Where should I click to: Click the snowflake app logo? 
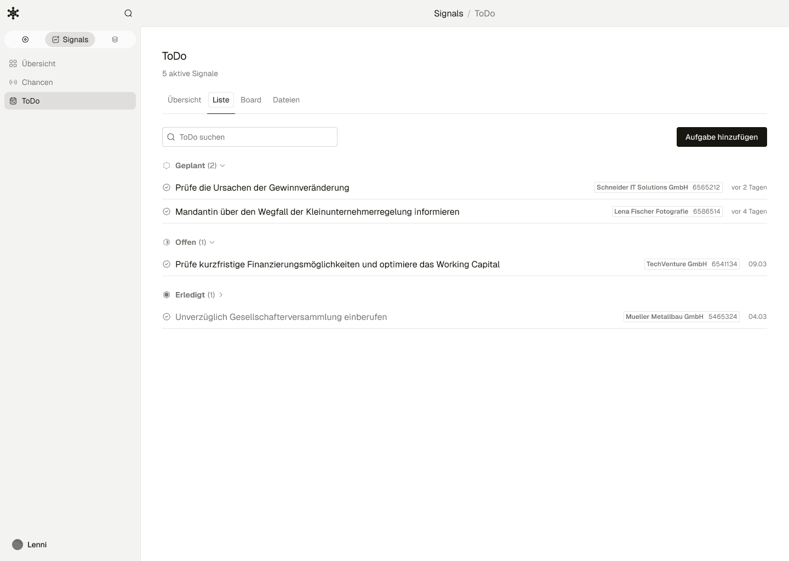[x=13, y=13]
